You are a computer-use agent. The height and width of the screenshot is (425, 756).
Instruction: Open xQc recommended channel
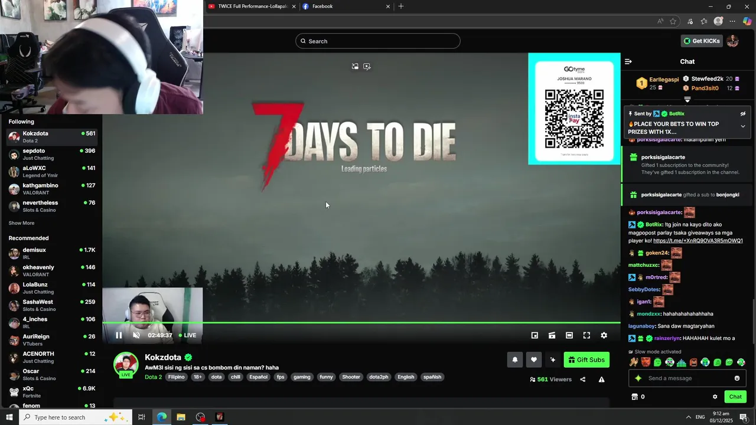point(51,392)
